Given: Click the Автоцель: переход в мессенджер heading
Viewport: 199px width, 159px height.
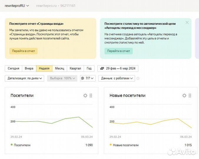Looking at the screenshot, I should 140,26.
